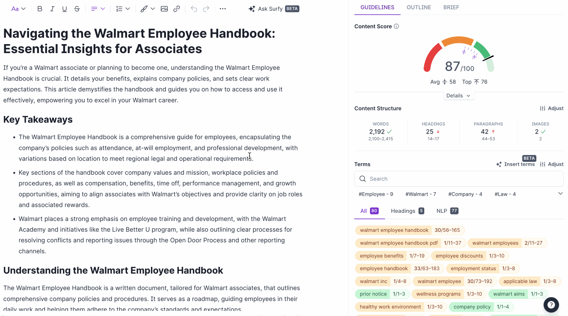Open the help chat bubble

coord(551,304)
